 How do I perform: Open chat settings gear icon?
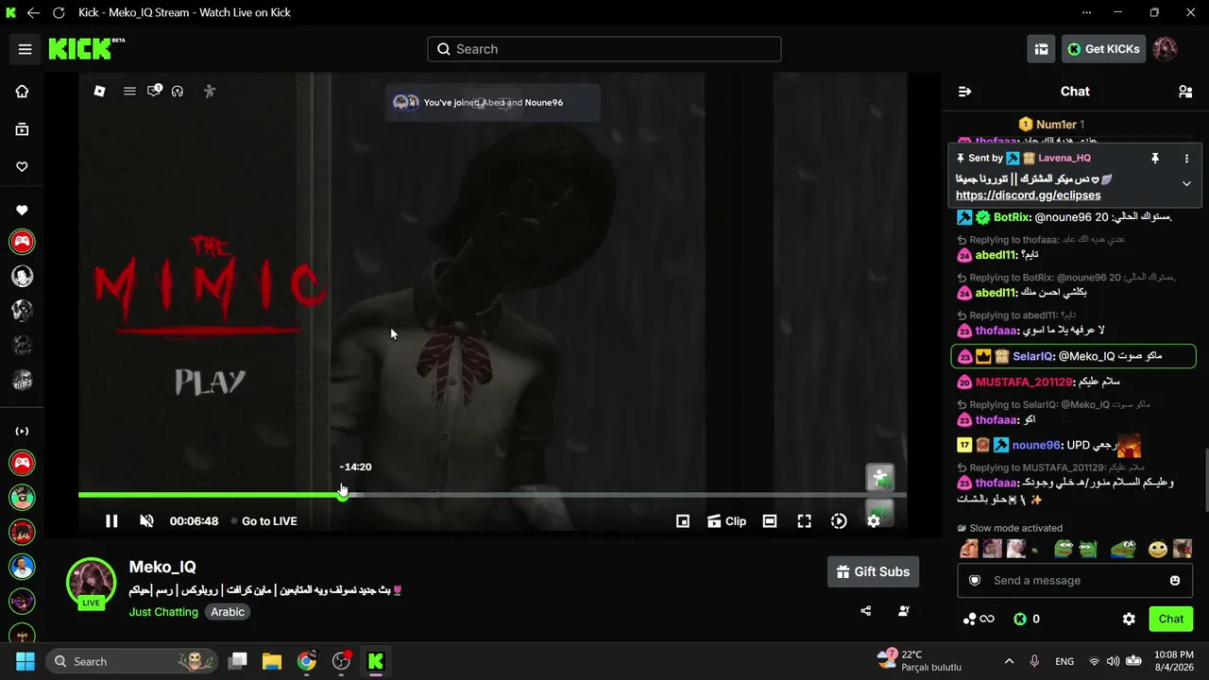tap(1129, 620)
